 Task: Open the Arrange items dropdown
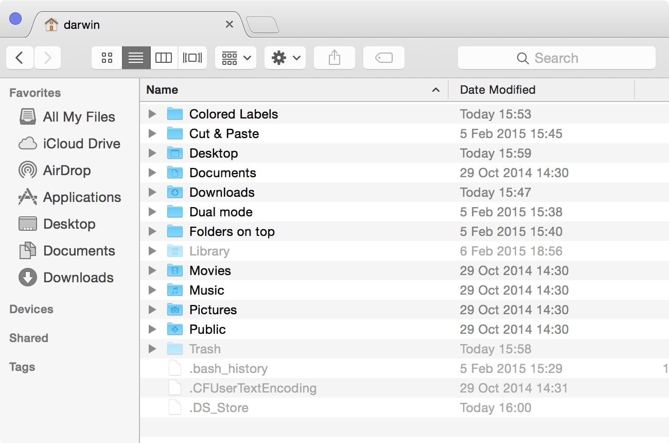pos(236,58)
